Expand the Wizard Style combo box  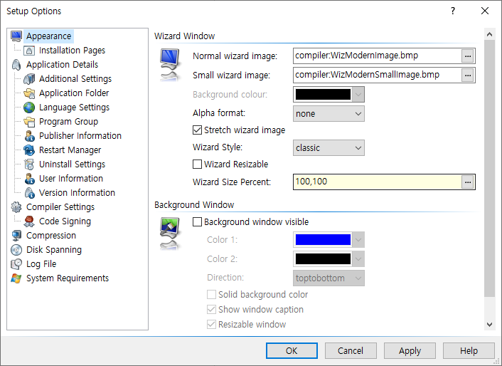point(329,148)
